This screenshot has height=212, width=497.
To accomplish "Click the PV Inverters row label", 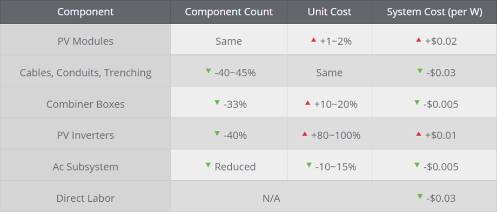I will (85, 136).
